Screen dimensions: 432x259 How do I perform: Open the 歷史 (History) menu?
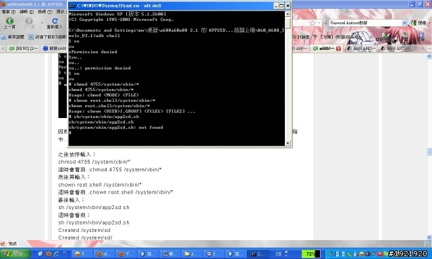click(61, 12)
